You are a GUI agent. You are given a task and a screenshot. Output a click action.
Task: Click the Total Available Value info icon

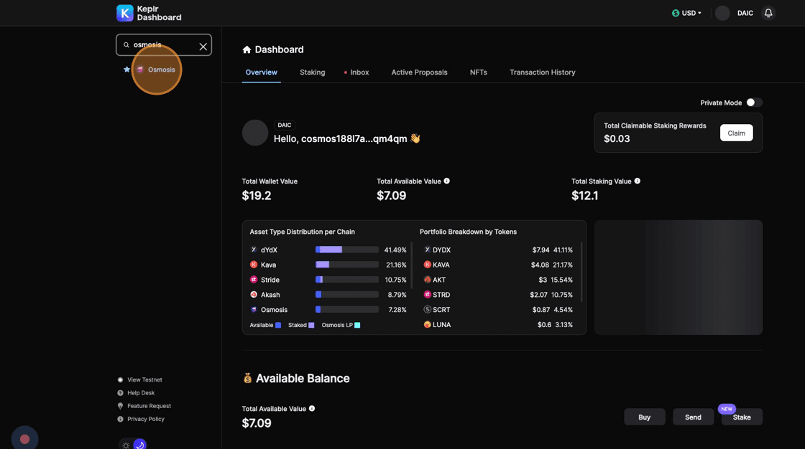(447, 181)
